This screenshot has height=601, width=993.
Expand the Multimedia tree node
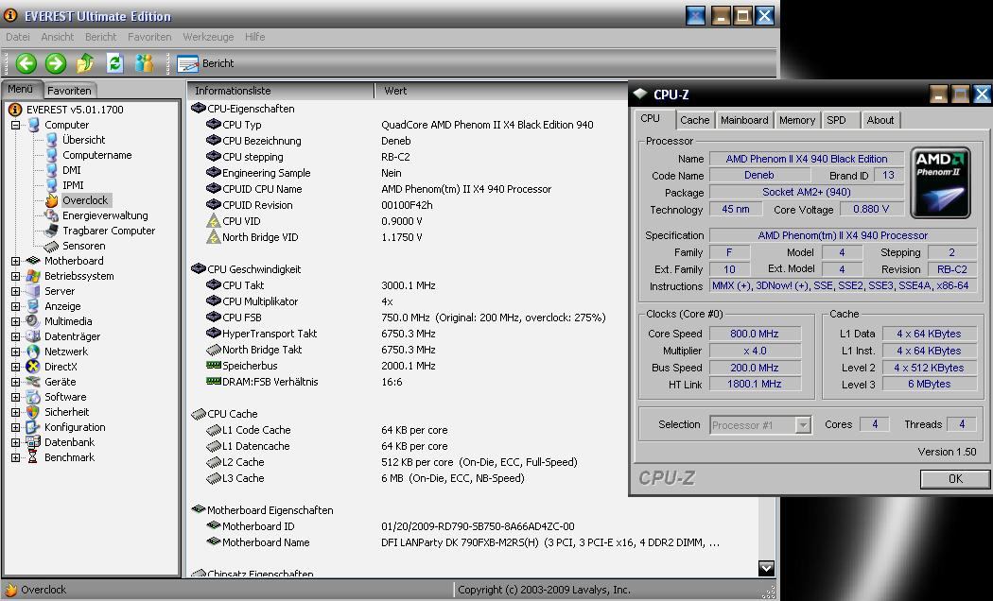[x=16, y=321]
